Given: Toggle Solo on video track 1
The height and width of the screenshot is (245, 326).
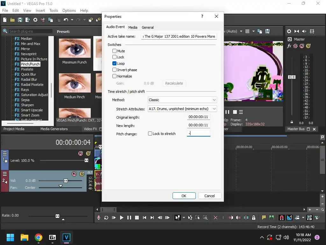Looking at the screenshot, I should pyautogui.click(x=88, y=153).
